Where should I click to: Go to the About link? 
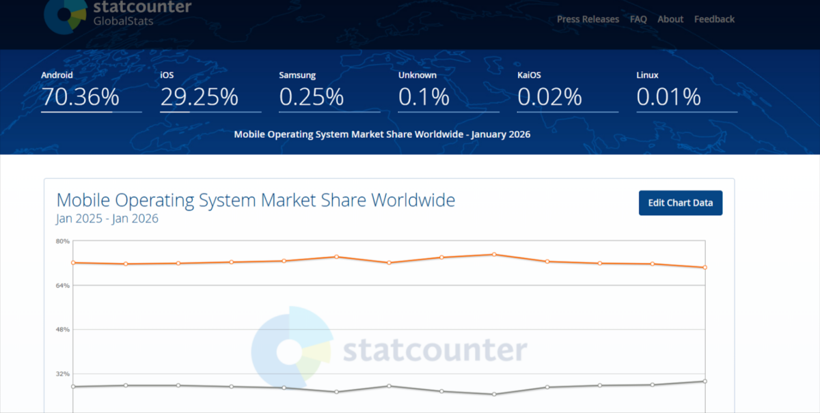coord(670,19)
